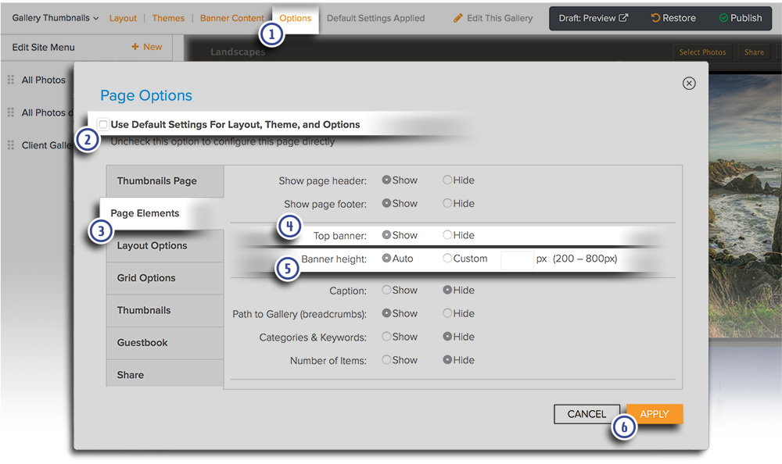Set Show page header to Hide
782x464 pixels.
(447, 180)
